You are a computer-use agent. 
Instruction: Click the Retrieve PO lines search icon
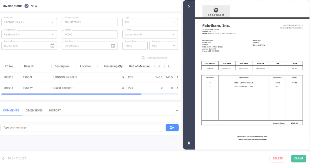pyautogui.click(x=143, y=58)
